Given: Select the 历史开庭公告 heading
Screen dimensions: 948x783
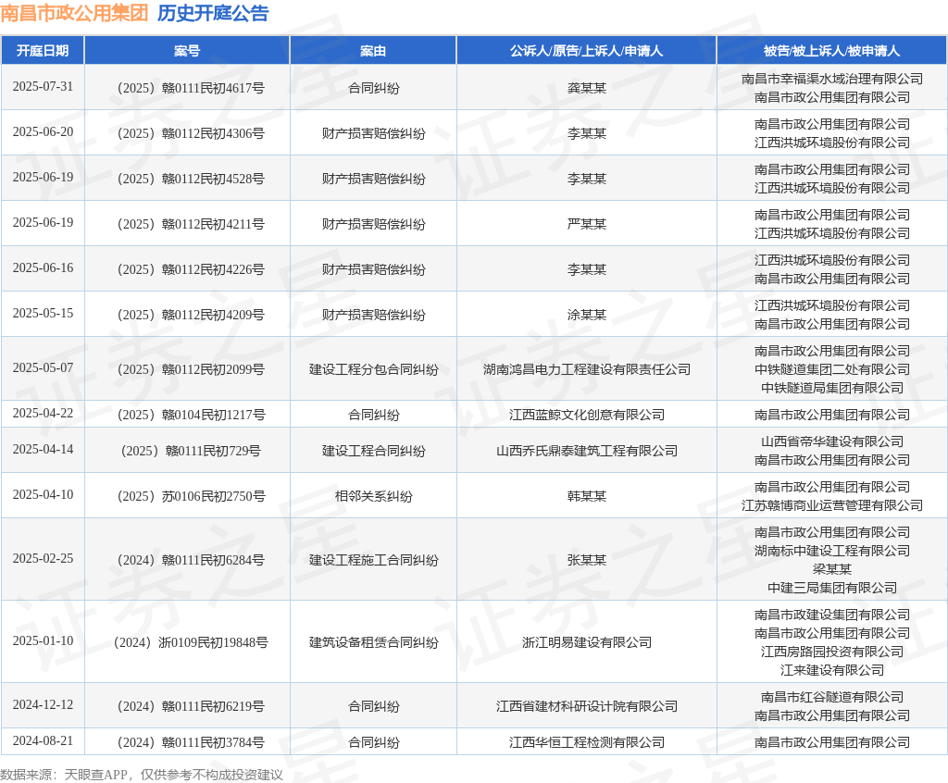Looking at the screenshot, I should click(213, 13).
